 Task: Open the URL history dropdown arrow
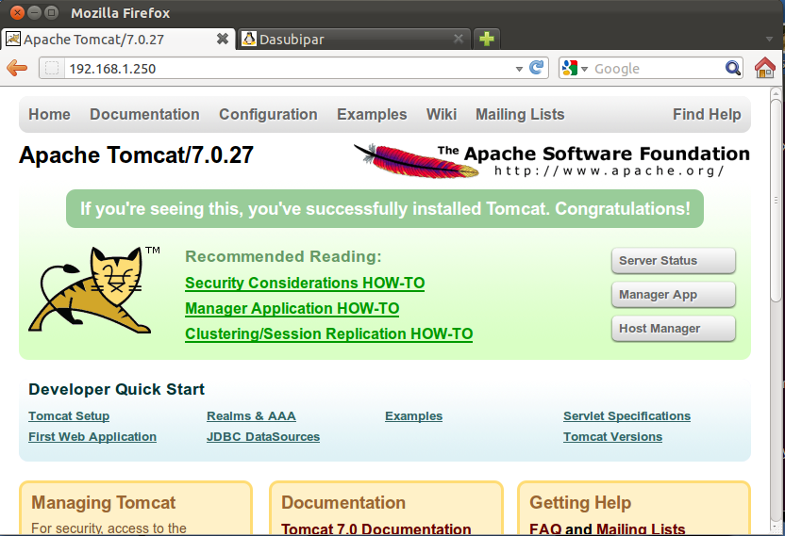pyautogui.click(x=519, y=69)
